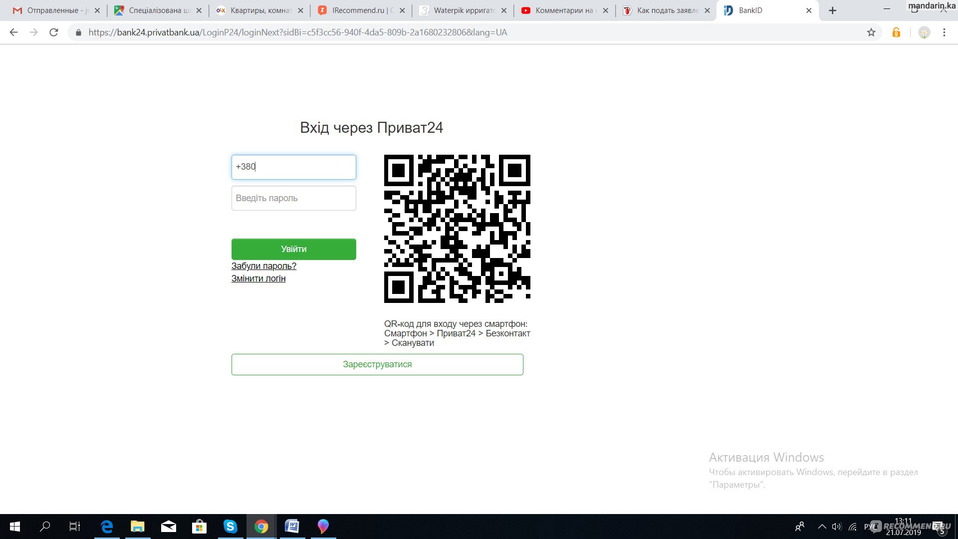The image size is (958, 539).
Task: Launch Microsoft Edge from taskbar
Action: click(x=107, y=527)
